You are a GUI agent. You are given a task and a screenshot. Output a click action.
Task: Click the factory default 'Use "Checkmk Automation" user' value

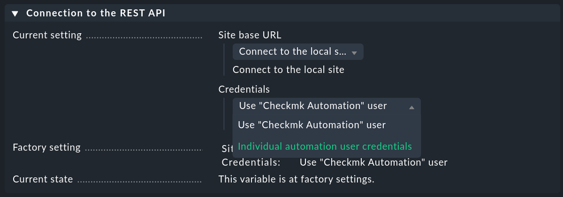pyautogui.click(x=373, y=163)
